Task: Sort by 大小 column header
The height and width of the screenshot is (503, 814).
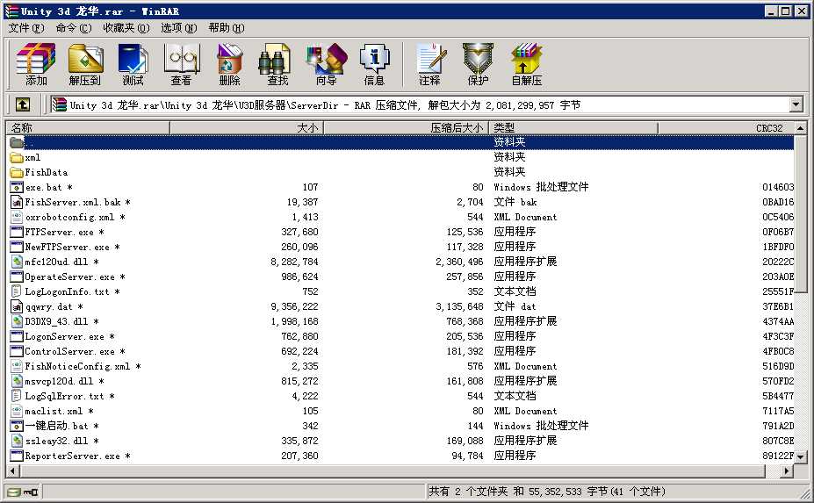Action: (247, 127)
